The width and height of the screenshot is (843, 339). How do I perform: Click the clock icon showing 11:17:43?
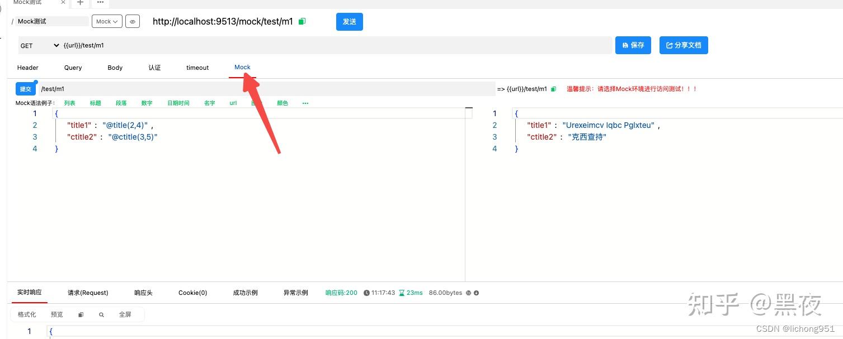click(x=366, y=292)
